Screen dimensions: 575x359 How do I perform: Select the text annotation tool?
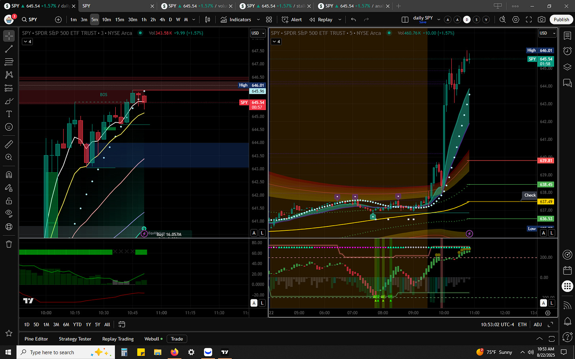point(9,114)
